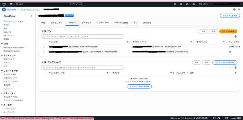Open the グローバル region dropdown
243x120 pixels.
tap(203, 4)
